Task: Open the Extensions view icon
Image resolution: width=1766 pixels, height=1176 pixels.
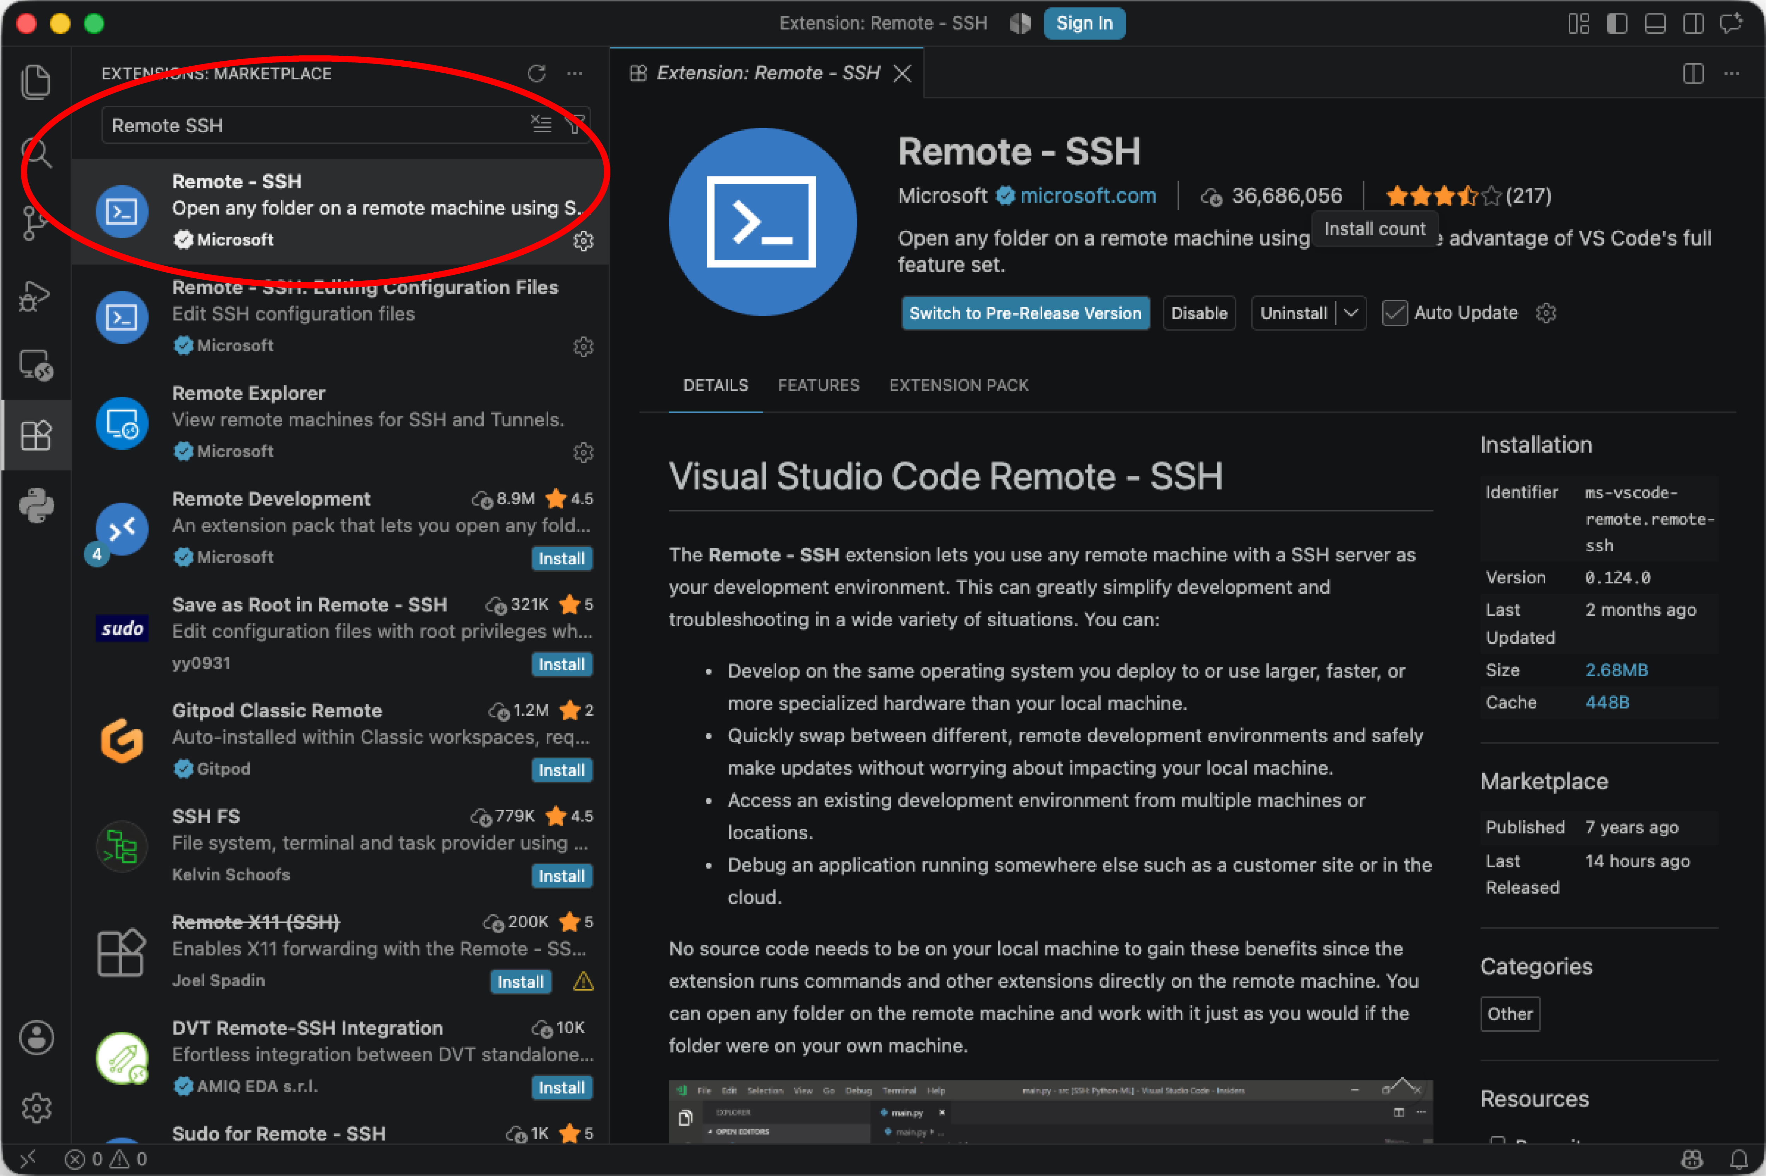Action: pos(36,435)
